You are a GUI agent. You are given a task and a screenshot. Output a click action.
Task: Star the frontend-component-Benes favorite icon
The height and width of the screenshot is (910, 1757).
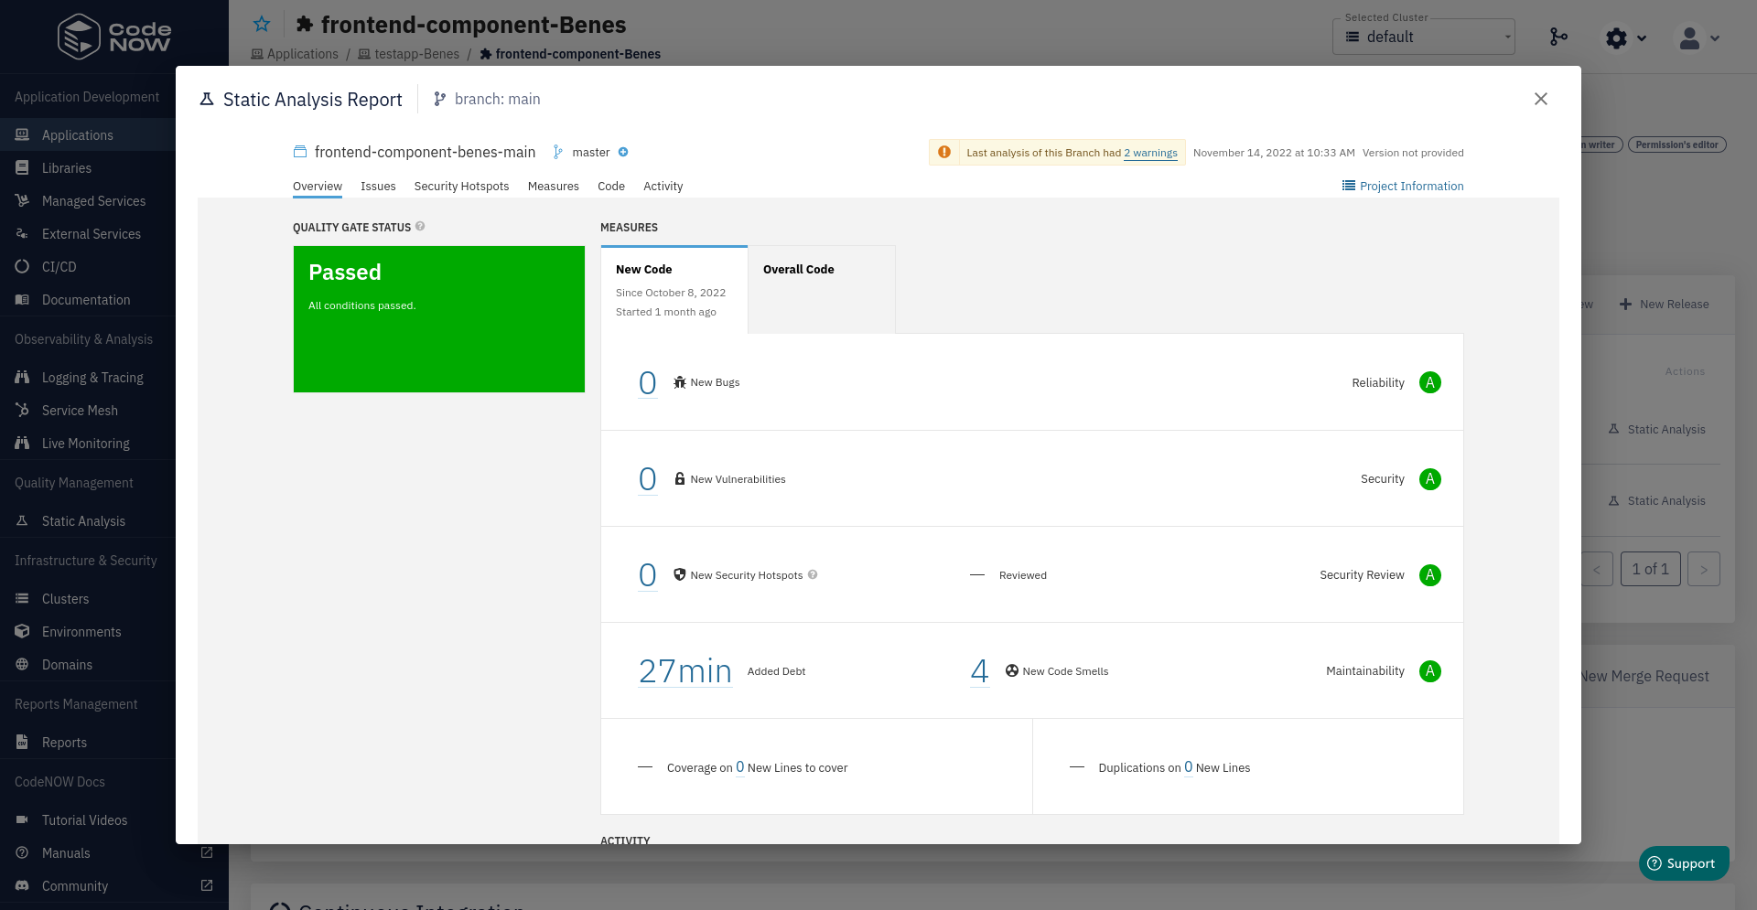pyautogui.click(x=262, y=25)
